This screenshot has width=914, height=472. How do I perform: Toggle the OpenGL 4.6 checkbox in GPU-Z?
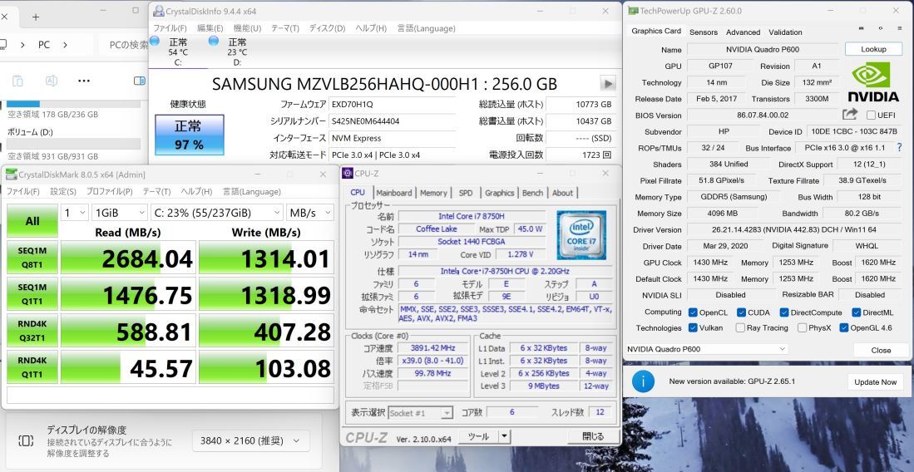pyautogui.click(x=843, y=327)
